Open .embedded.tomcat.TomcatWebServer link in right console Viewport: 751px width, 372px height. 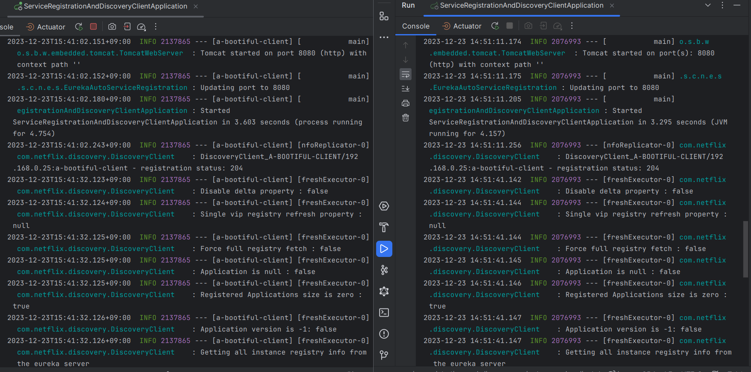tap(497, 53)
